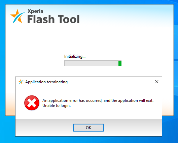Click empty space in dialog title bar
178x143 pixels.
[111, 82]
